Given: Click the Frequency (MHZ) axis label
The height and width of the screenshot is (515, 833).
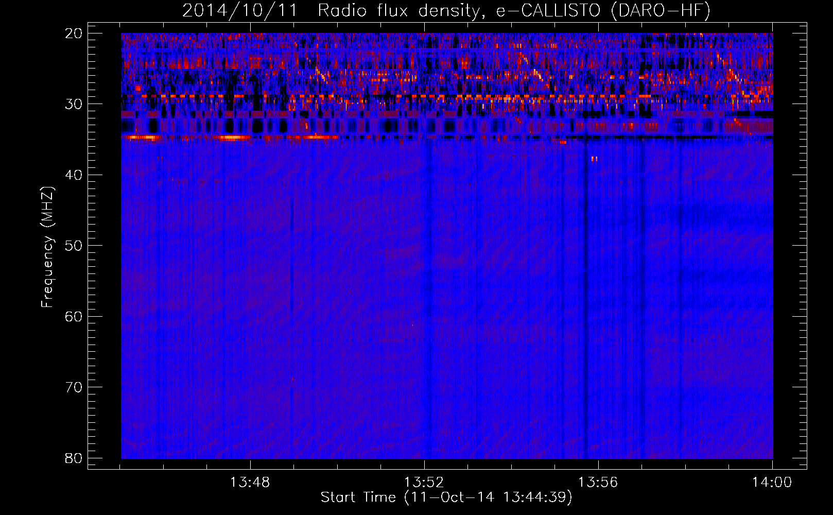Looking at the screenshot, I should point(47,247).
